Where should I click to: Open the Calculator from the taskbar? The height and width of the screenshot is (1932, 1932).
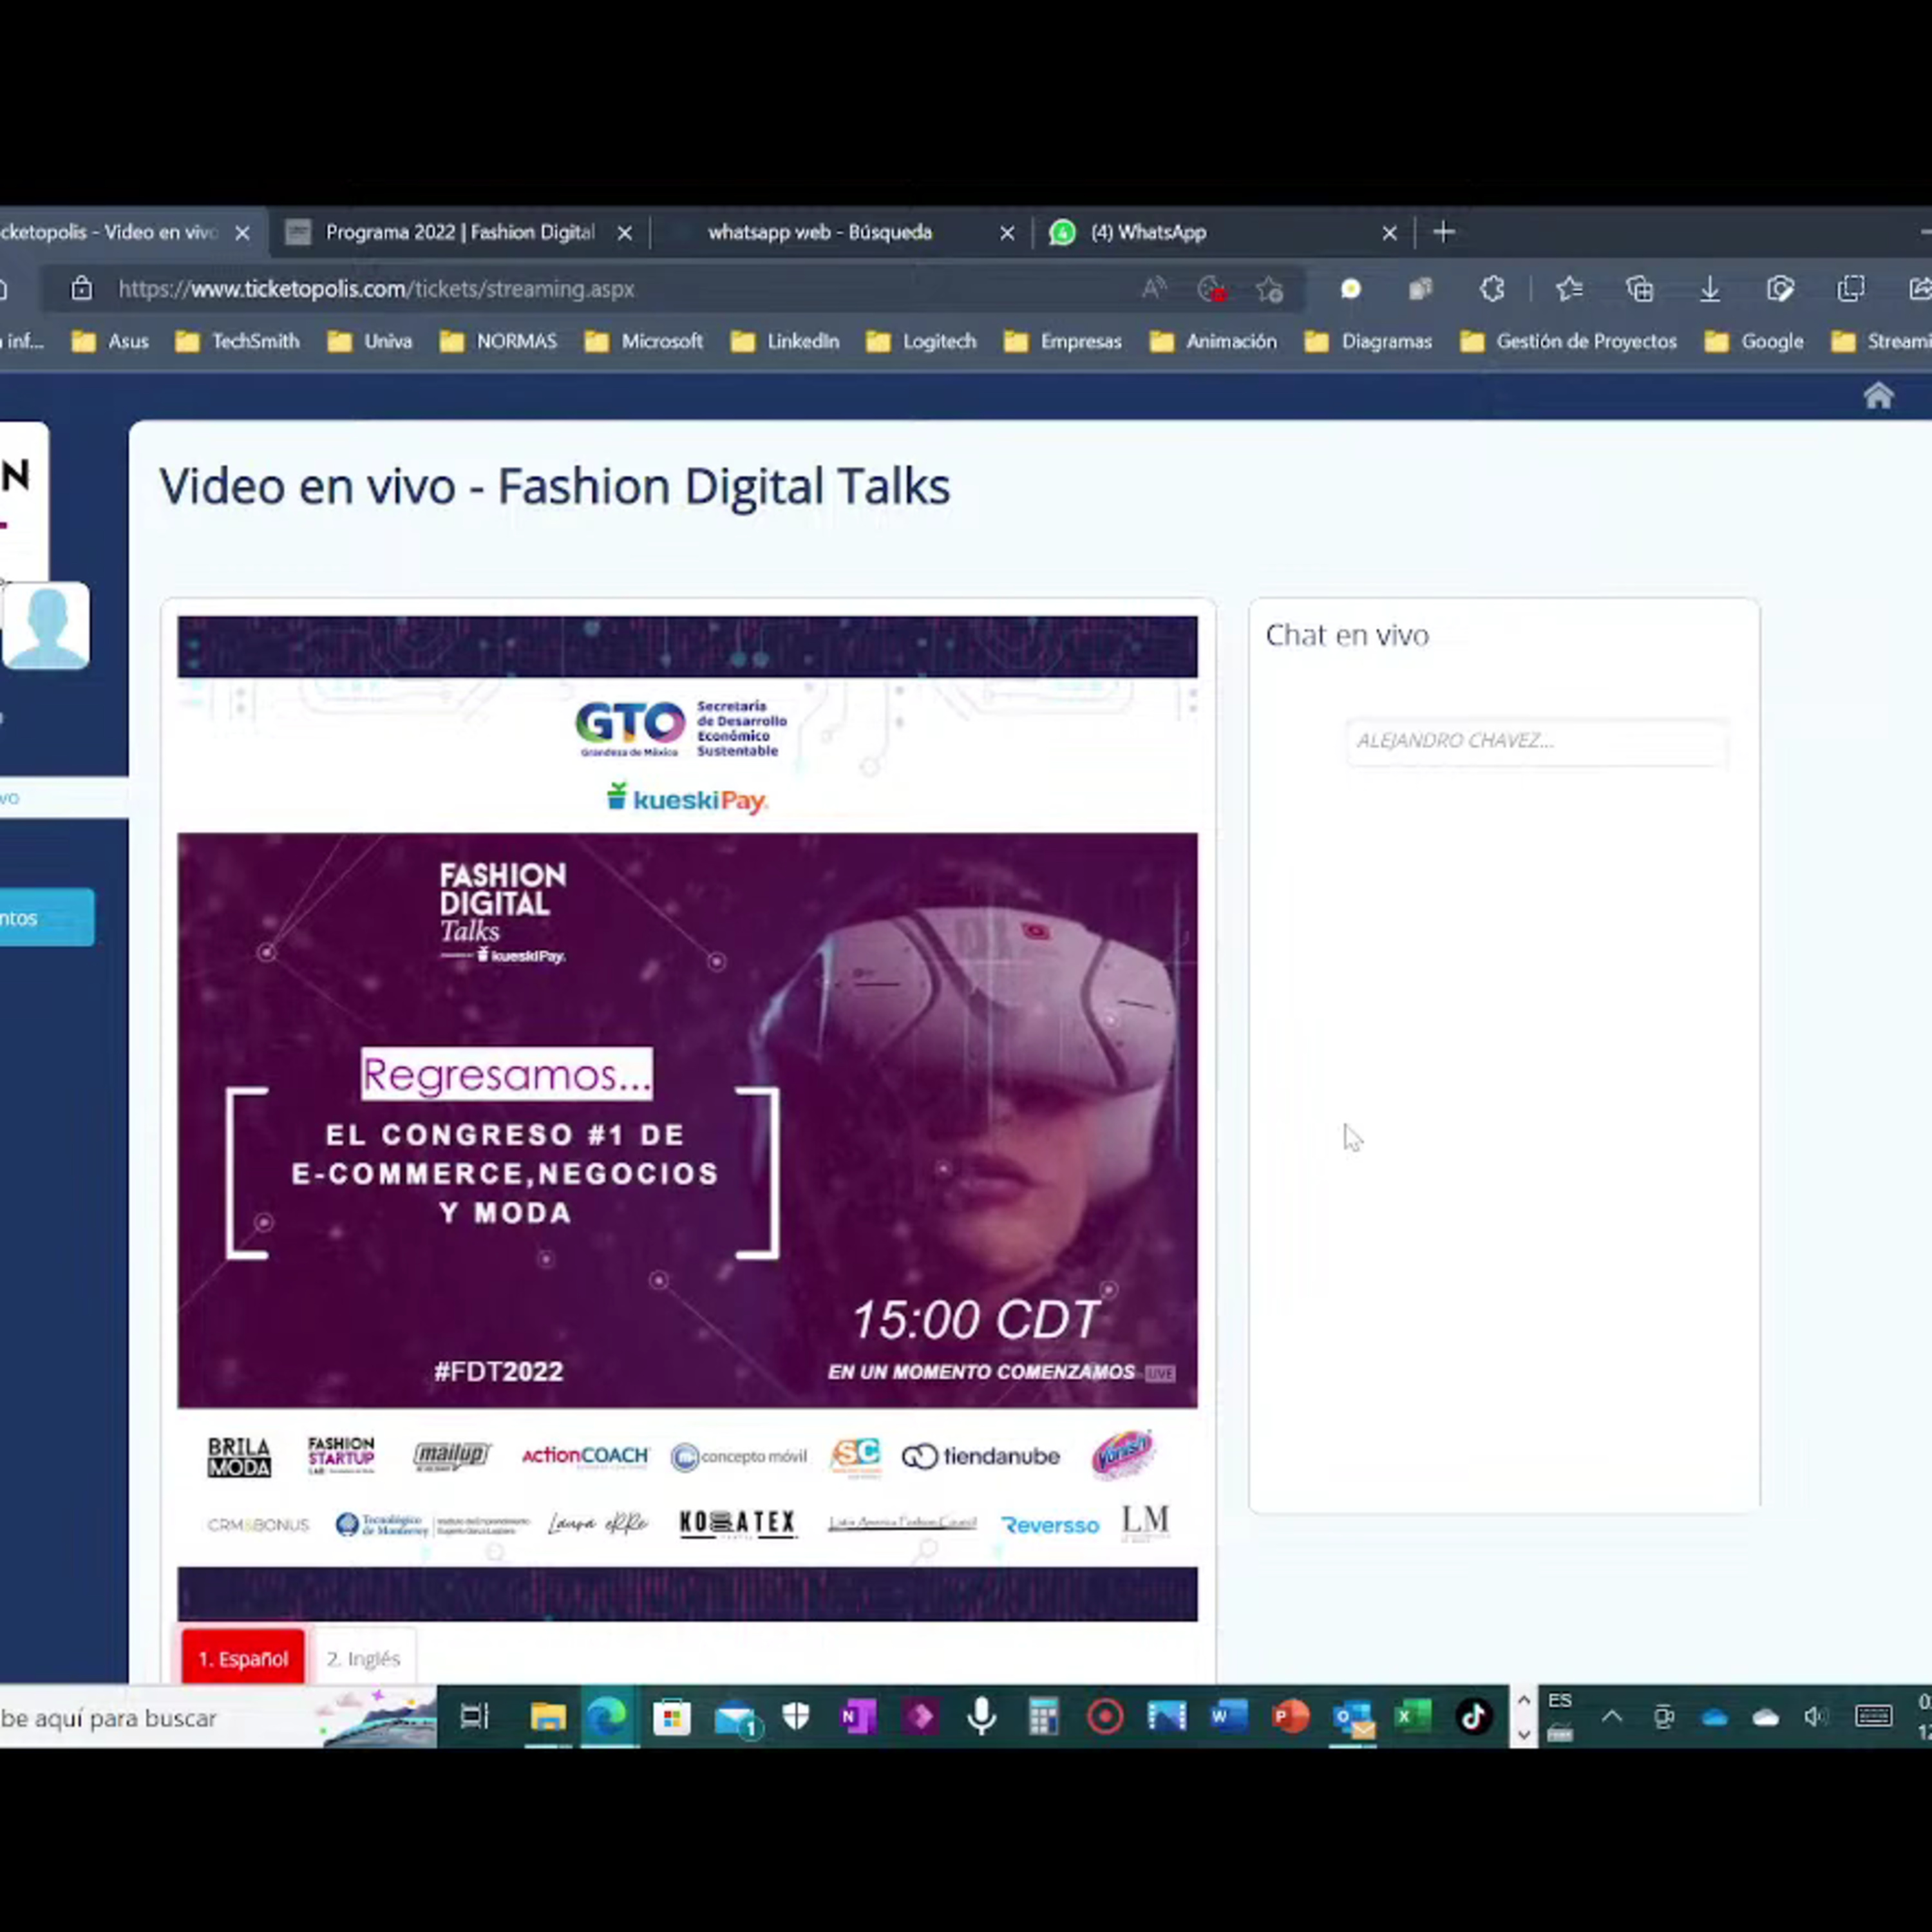coord(1043,1717)
